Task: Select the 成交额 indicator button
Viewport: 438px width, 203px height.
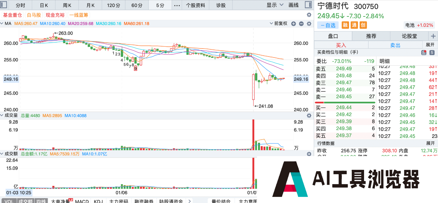Action: [26, 201]
